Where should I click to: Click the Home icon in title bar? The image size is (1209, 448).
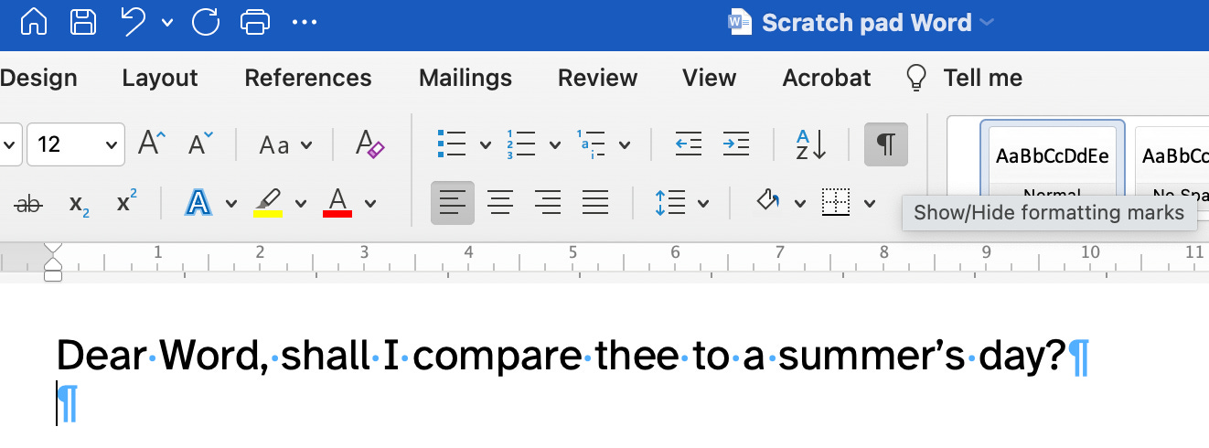click(33, 22)
